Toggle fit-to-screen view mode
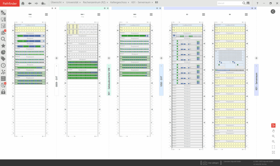280x166 pixels. [x=273, y=147]
